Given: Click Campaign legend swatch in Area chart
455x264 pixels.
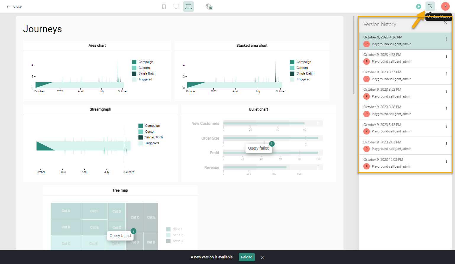Looking at the screenshot, I should (x=134, y=62).
